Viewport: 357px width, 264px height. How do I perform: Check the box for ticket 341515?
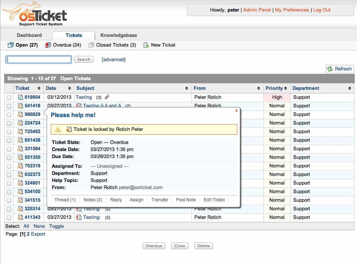coord(9,201)
